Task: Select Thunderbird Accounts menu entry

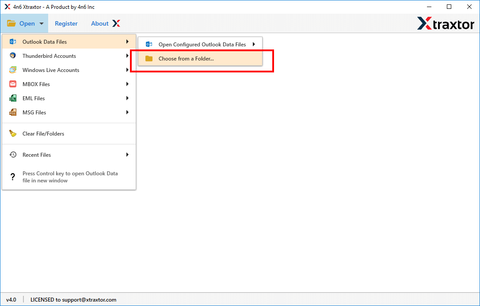Action: click(69, 56)
